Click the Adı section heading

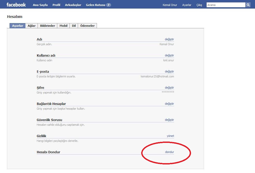(x=39, y=39)
